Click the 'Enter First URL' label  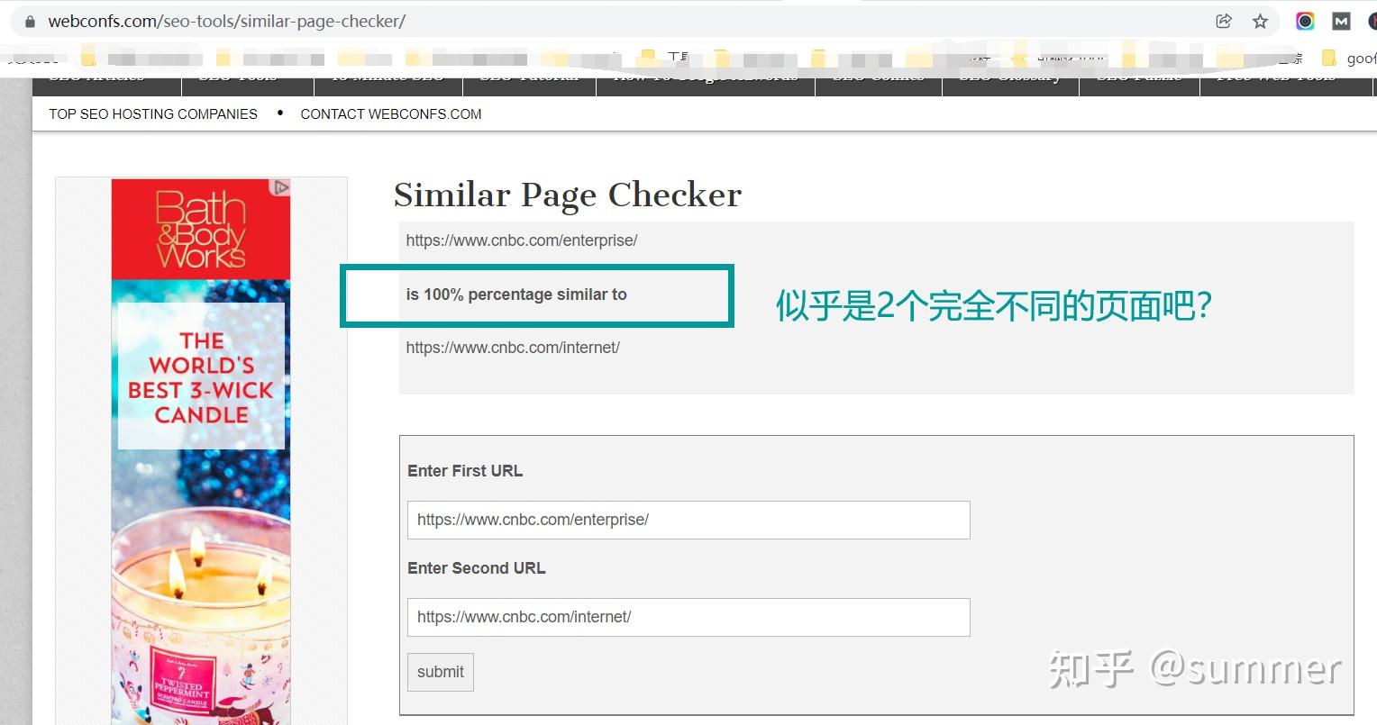click(x=465, y=471)
